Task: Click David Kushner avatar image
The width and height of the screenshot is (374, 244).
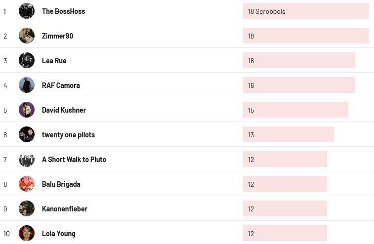Action: [x=27, y=110]
